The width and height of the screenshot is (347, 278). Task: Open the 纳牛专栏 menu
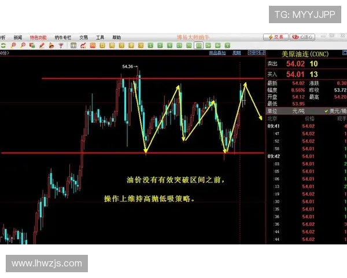point(63,38)
